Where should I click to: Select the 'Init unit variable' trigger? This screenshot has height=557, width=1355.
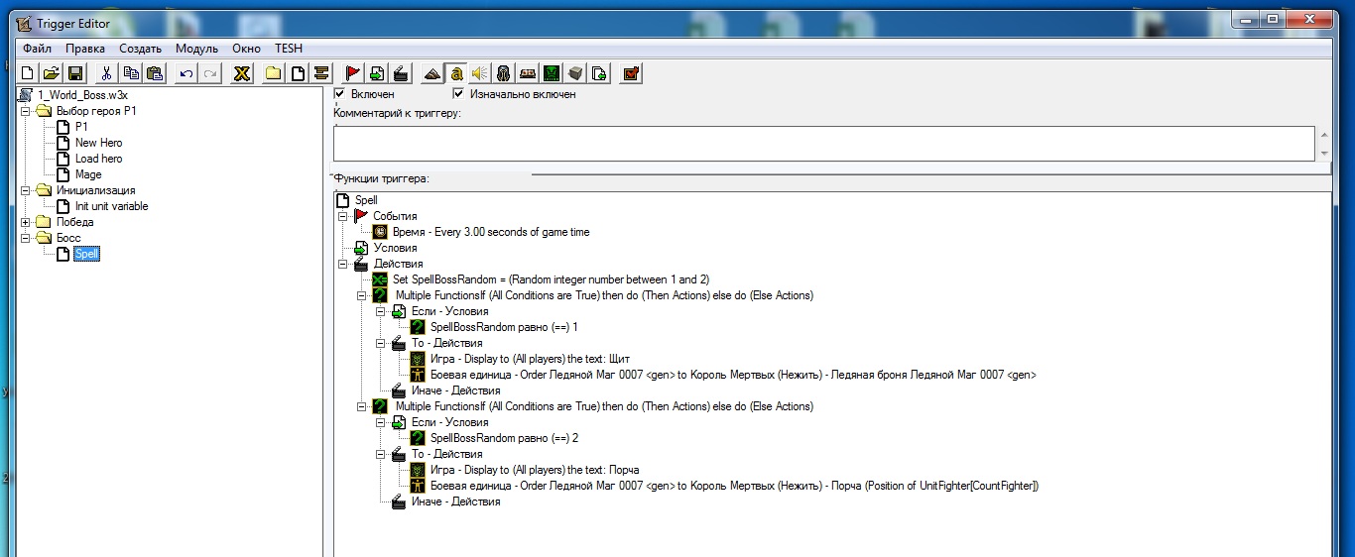pos(111,206)
